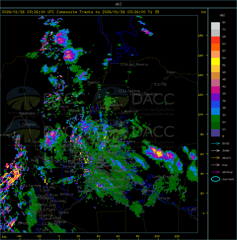This screenshot has height=240, width=237.
Task: Select the 42 dBZ magenta swatch
Action: (215, 90)
